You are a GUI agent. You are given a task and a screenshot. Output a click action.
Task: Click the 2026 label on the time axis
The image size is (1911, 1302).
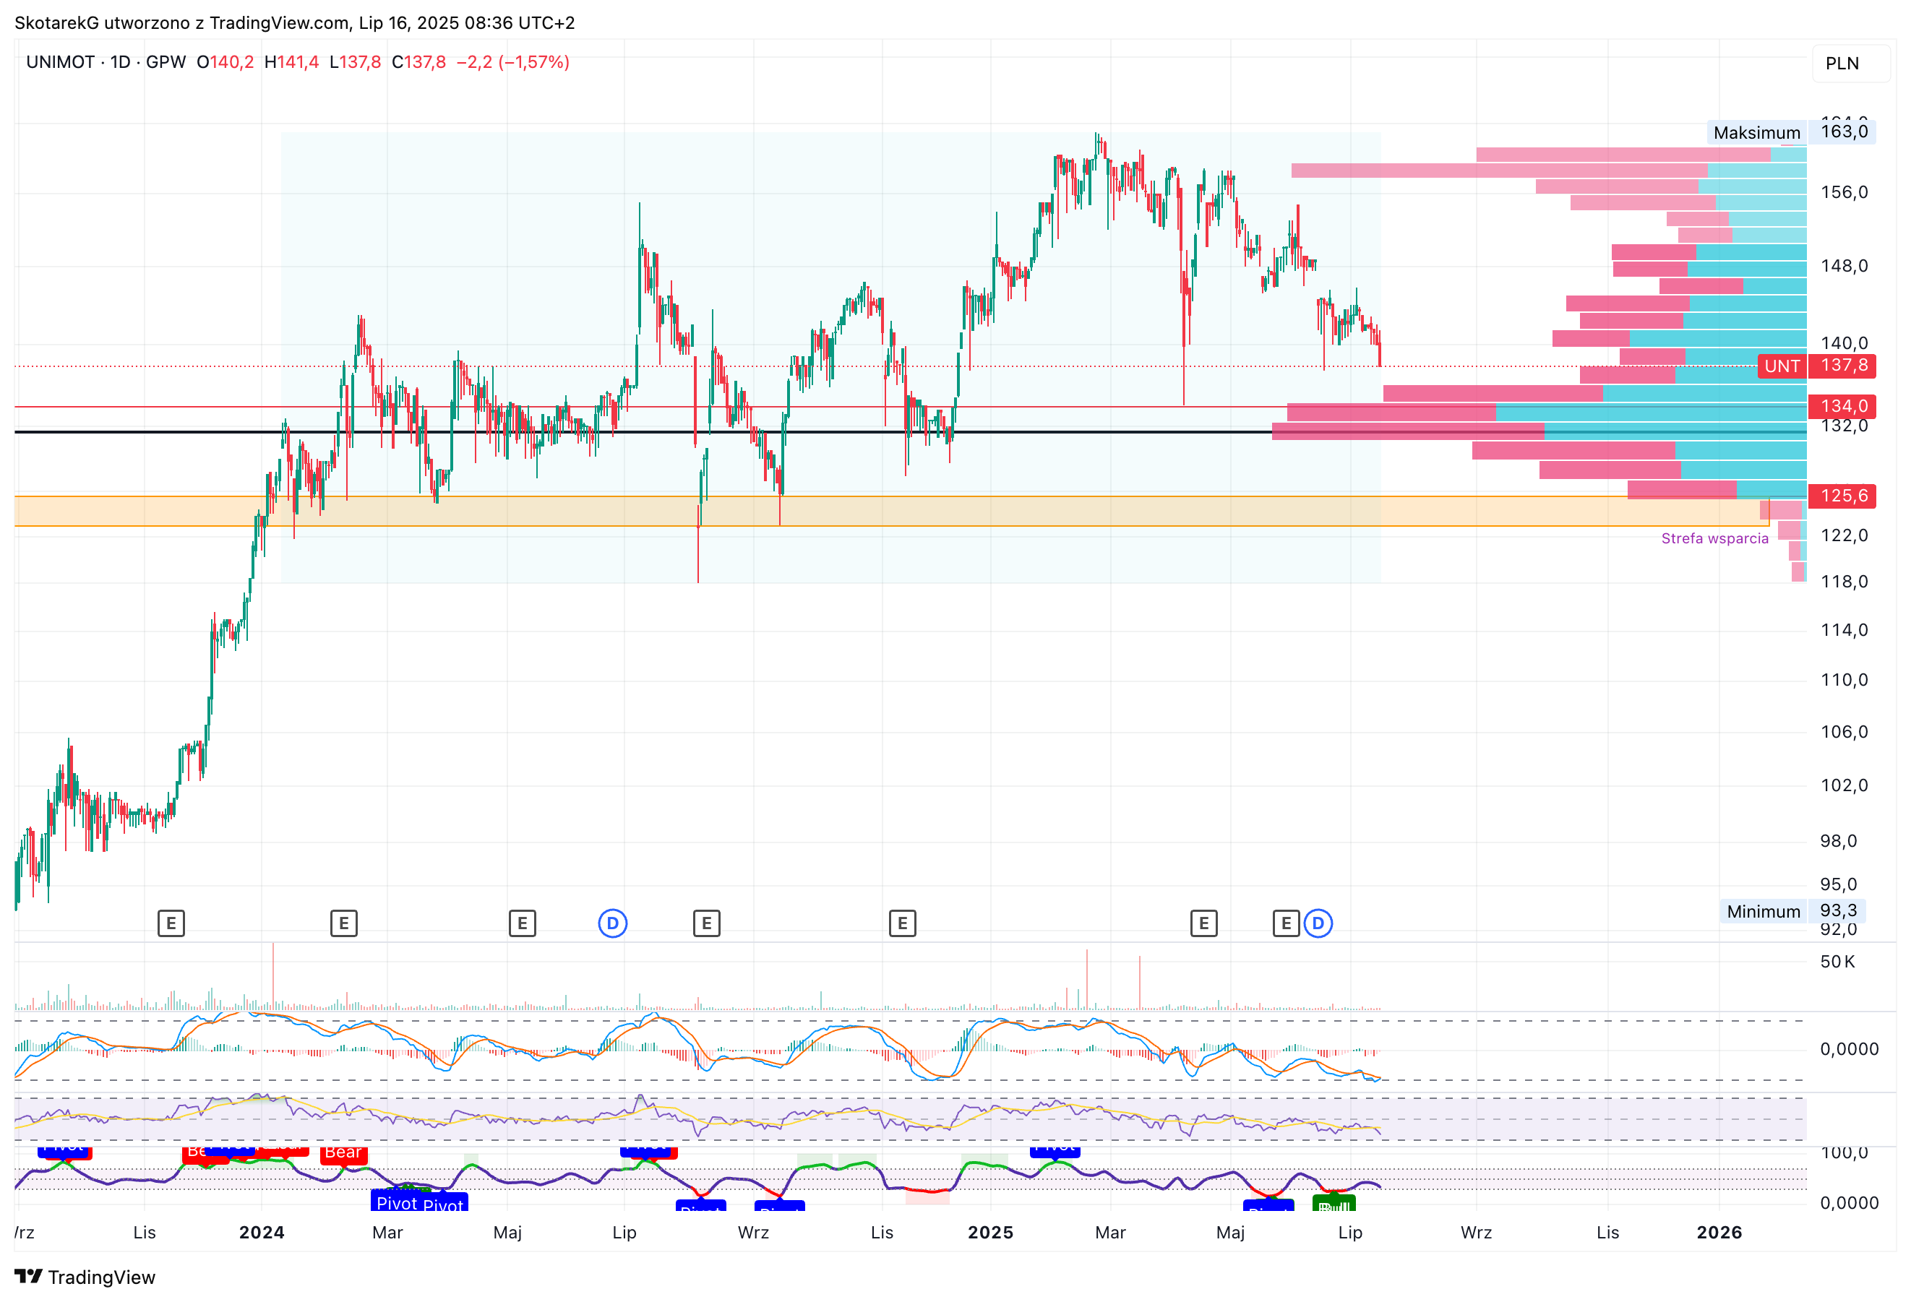tap(1719, 1232)
